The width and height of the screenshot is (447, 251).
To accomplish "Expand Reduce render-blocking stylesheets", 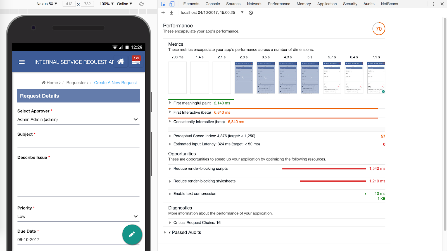I will [x=170, y=181].
